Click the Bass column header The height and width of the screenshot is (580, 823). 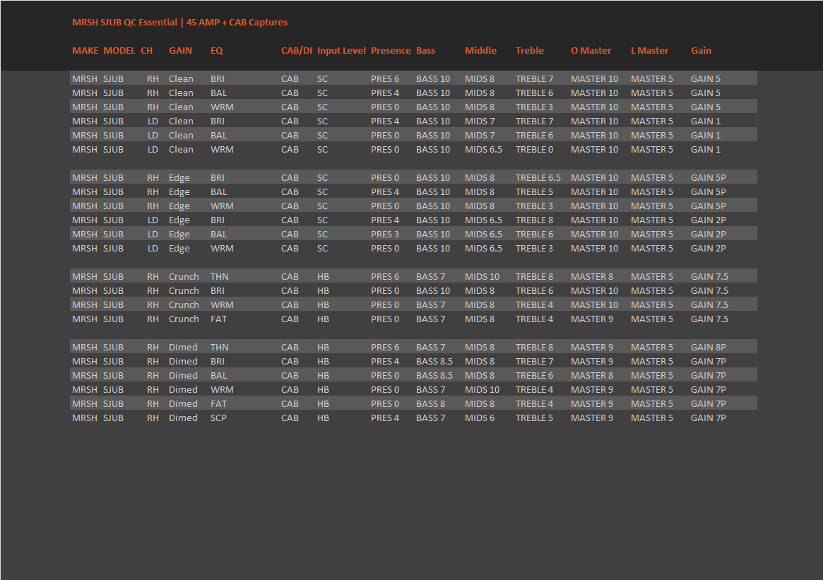[426, 50]
